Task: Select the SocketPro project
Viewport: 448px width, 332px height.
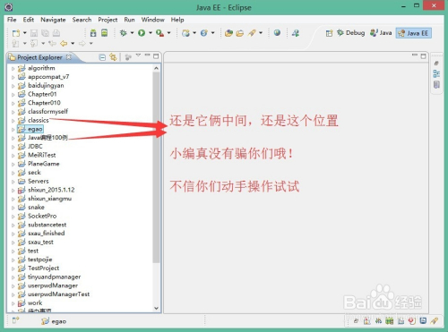Action: (x=37, y=216)
